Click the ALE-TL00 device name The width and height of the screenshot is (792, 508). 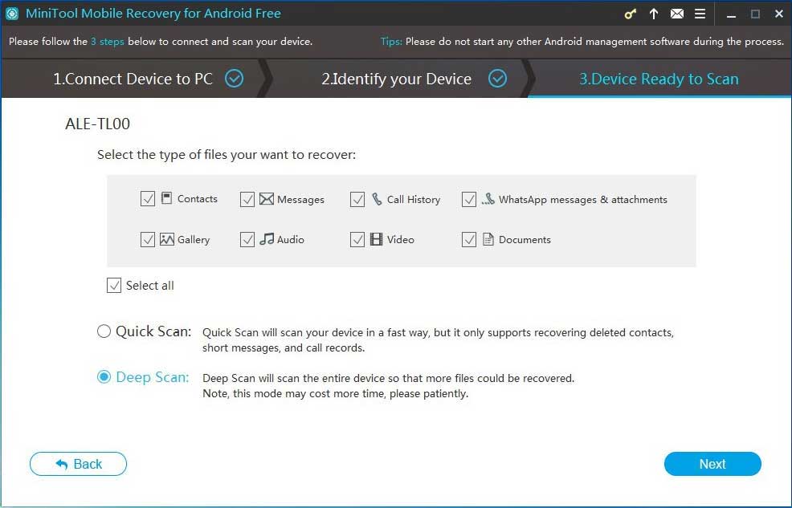tap(97, 124)
